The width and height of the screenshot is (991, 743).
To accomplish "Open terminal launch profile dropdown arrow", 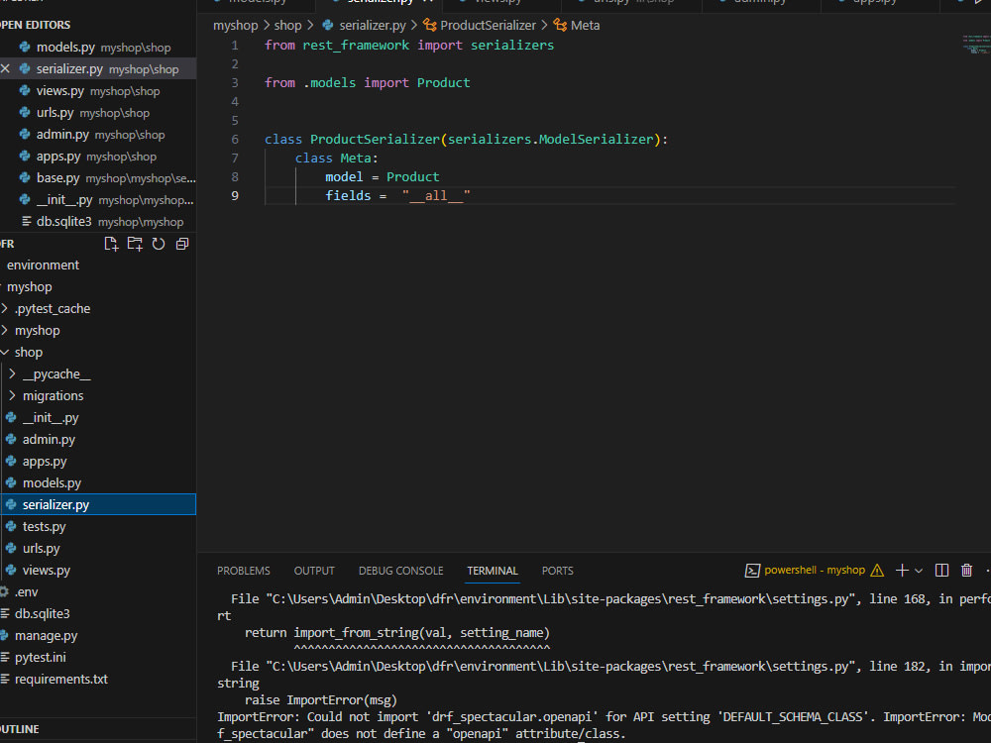I will 919,571.
